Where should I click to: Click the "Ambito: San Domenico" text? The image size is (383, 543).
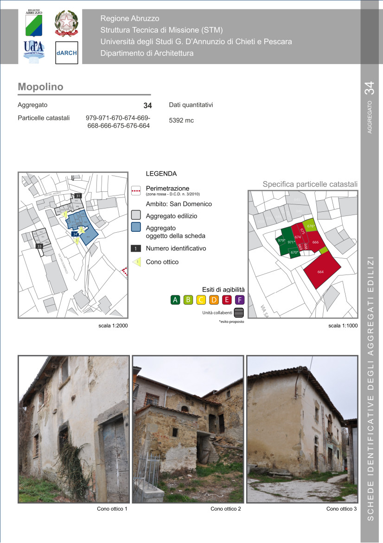click(179, 204)
